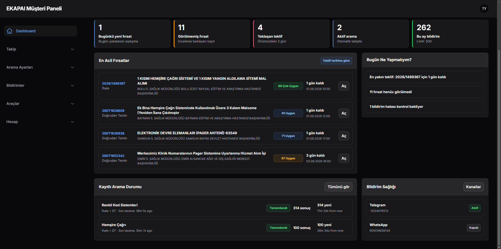This screenshot has height=249, width=501.
Task: Click the page vertical scrollbar
Action: [499, 147]
